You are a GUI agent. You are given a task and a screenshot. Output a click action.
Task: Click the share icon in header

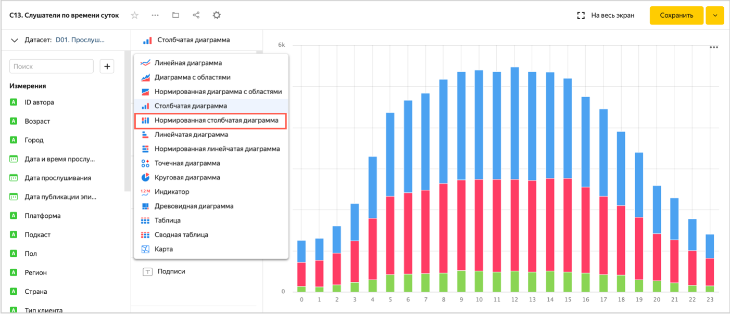point(196,16)
